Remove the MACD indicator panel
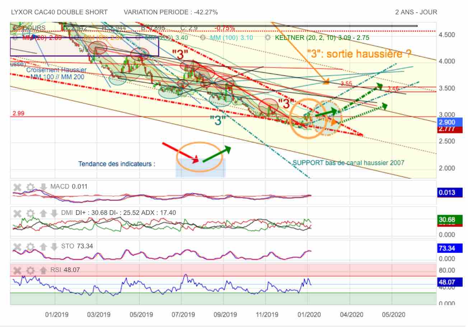The width and height of the screenshot is (468, 327). click(x=17, y=186)
